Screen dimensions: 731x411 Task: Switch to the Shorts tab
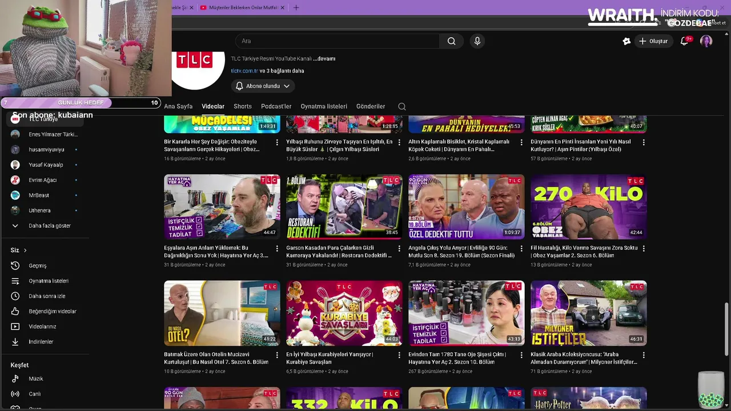pos(243,106)
